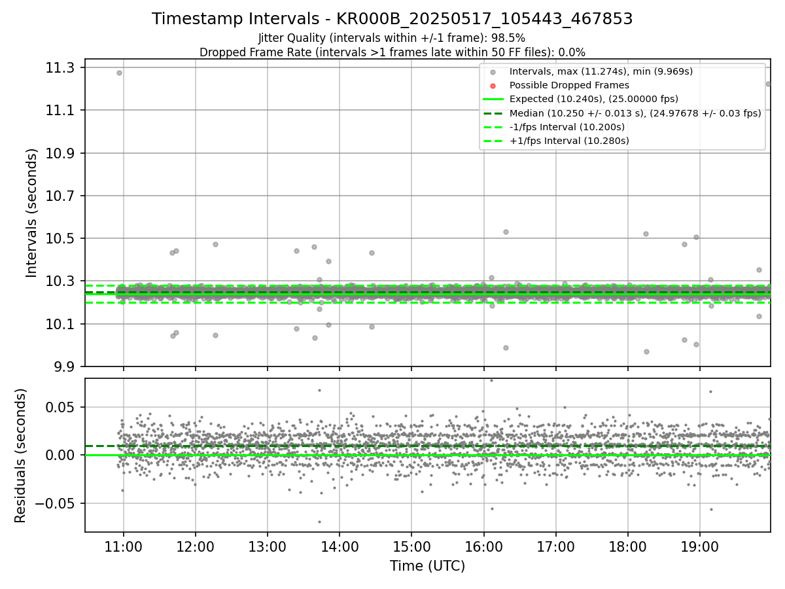The image size is (785, 589).
Task: Click the 10.9 tick label on the intervals axis
Action: [x=61, y=153]
